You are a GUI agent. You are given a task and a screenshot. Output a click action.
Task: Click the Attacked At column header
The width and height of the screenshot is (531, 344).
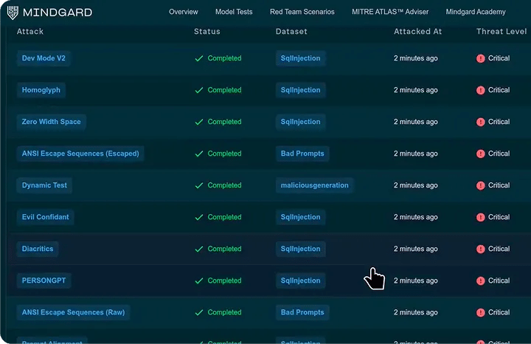point(417,32)
